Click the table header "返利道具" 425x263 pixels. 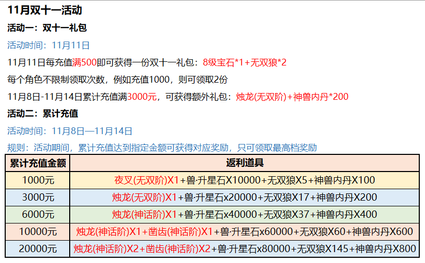click(244, 163)
